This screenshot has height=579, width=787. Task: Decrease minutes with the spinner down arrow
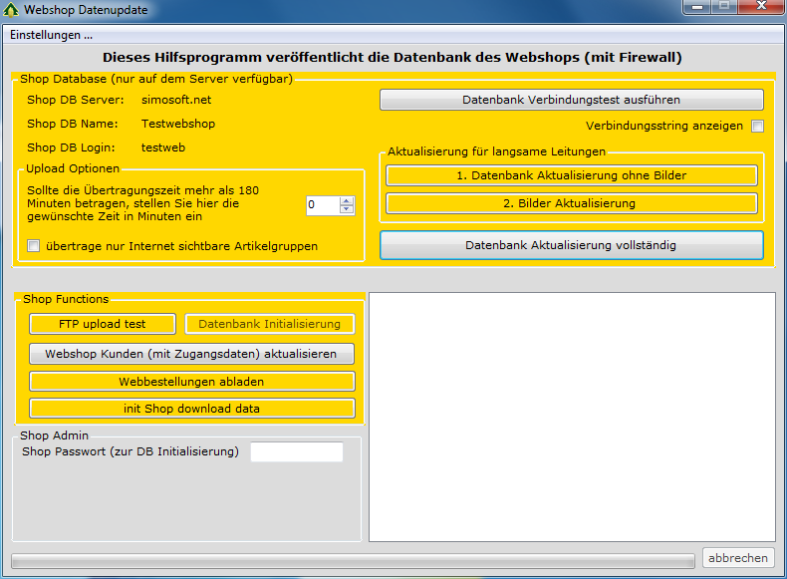tap(347, 209)
